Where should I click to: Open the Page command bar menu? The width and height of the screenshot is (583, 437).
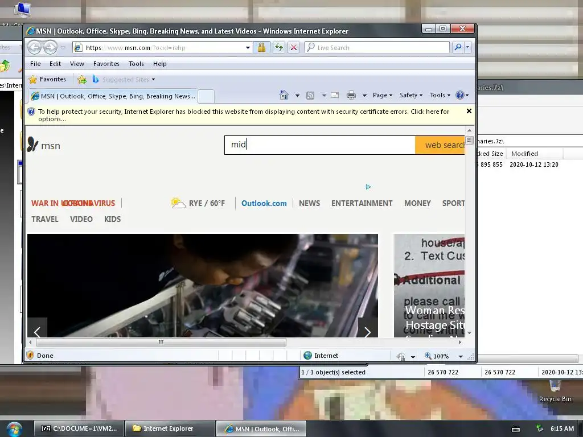[383, 95]
